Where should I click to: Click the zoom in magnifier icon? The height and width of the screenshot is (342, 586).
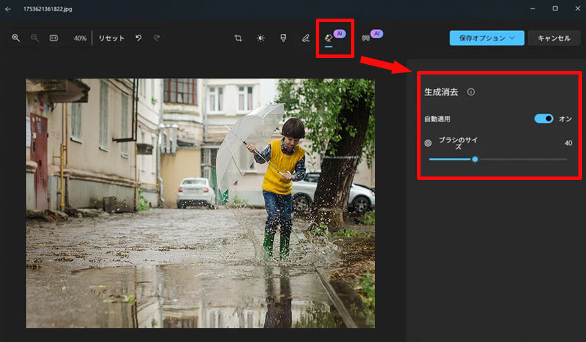16,38
